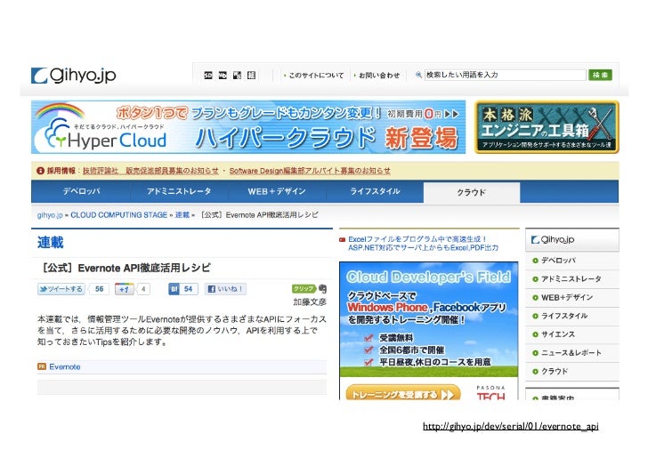This screenshot has height=458, width=648.
Task: Click the author name 加藤文彦
Action: [x=310, y=302]
